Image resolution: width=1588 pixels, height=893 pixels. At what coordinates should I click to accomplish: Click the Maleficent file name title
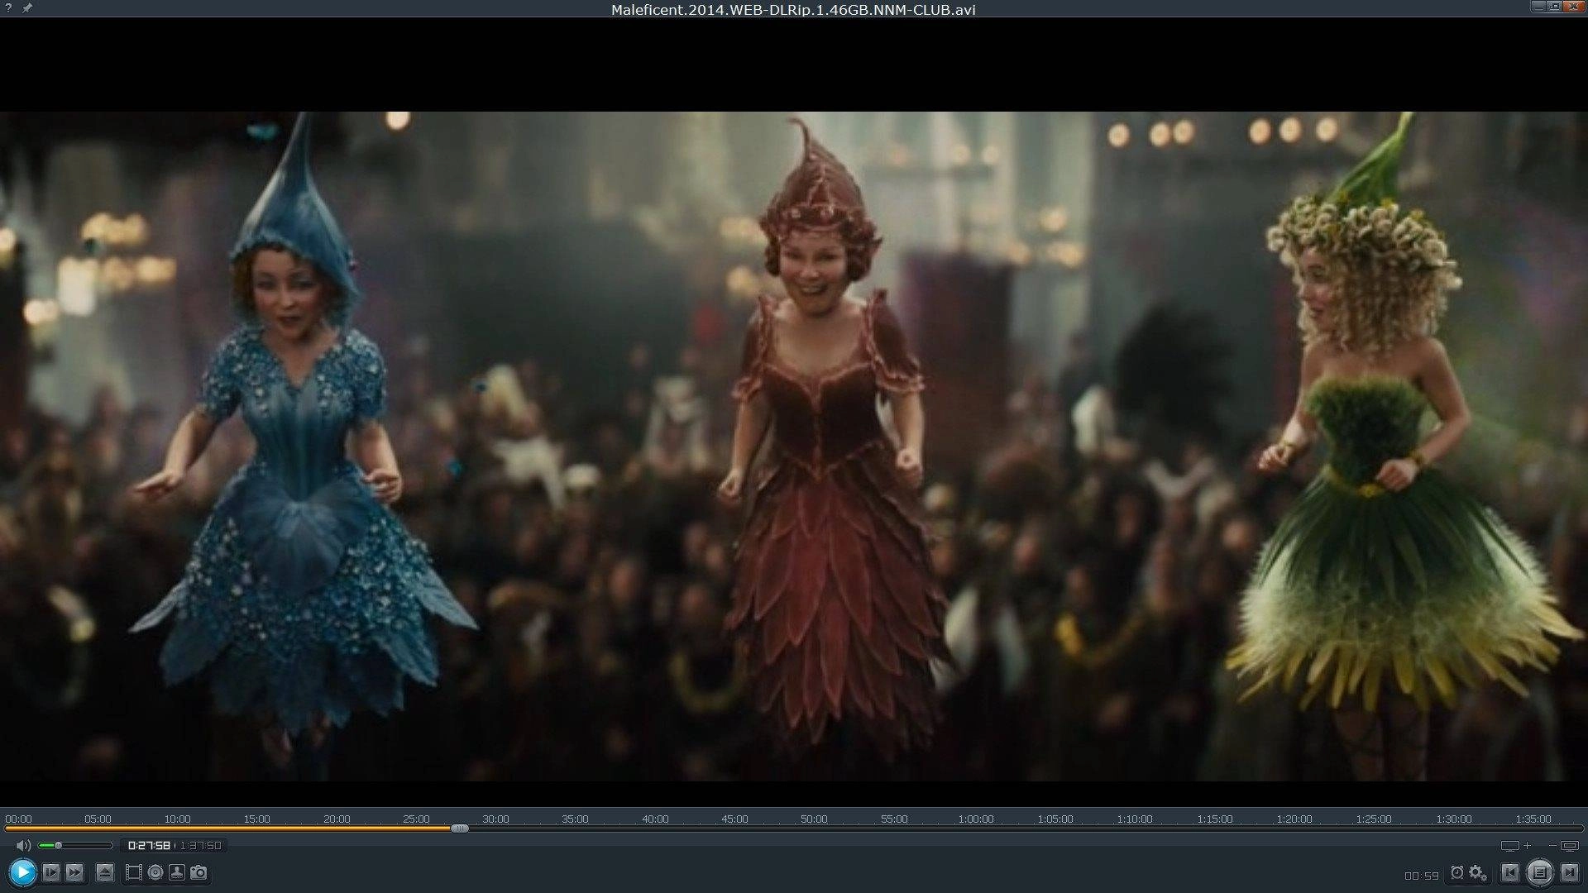[x=793, y=9]
